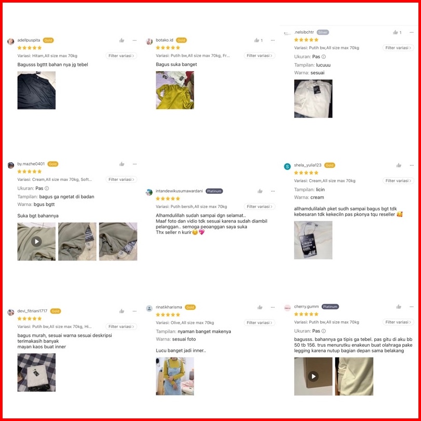Click thumbs-up on .nelsibchtr's review
Image resolution: width=421 pixels, height=421 pixels.
[395, 32]
